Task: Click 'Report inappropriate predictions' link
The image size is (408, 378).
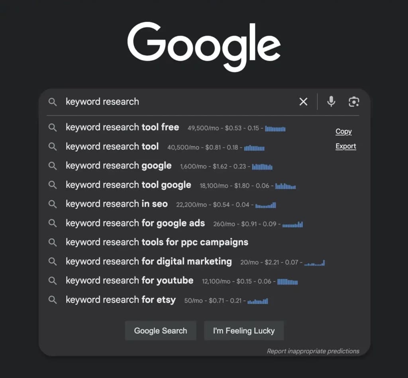Action: (x=313, y=351)
